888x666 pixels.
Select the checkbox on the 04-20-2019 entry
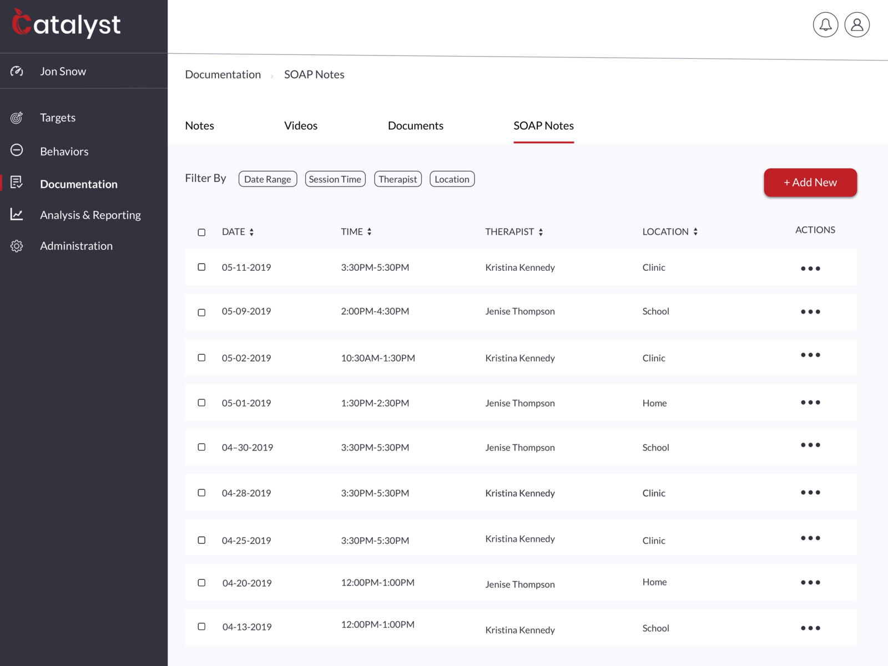coord(201,583)
